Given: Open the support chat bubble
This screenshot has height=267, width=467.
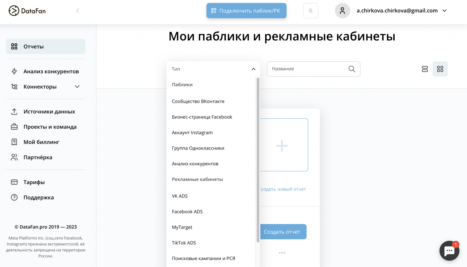Looking at the screenshot, I should tap(449, 251).
